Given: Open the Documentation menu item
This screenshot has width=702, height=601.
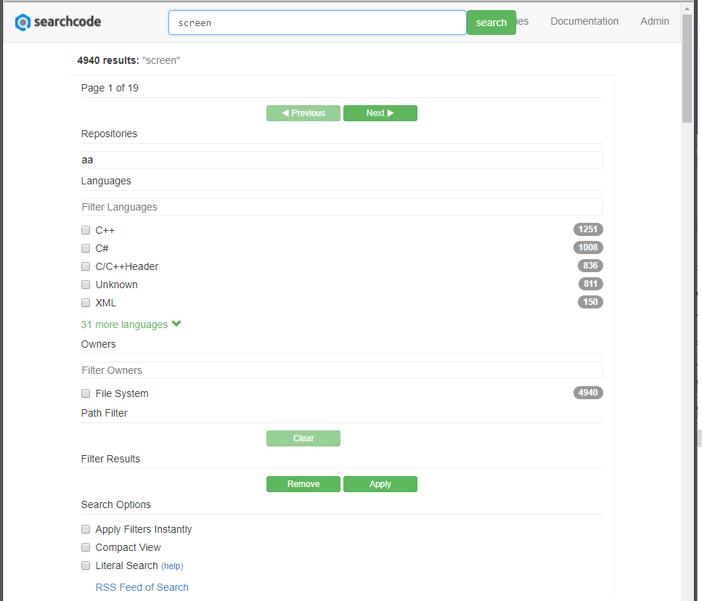Looking at the screenshot, I should point(584,21).
